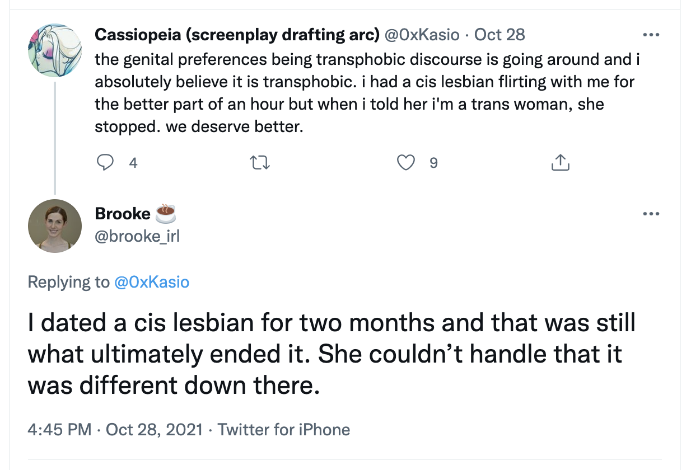Click the @0xKasio handle next to Cassiopeia

click(x=421, y=35)
